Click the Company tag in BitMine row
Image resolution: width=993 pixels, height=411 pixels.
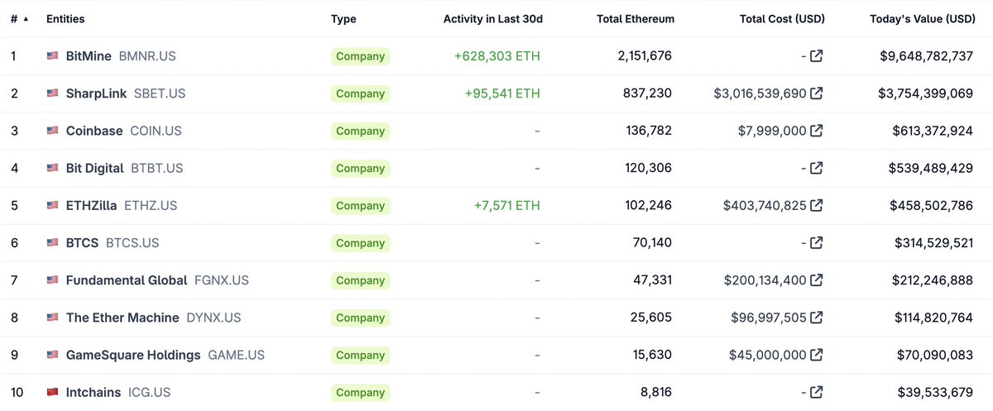(361, 56)
